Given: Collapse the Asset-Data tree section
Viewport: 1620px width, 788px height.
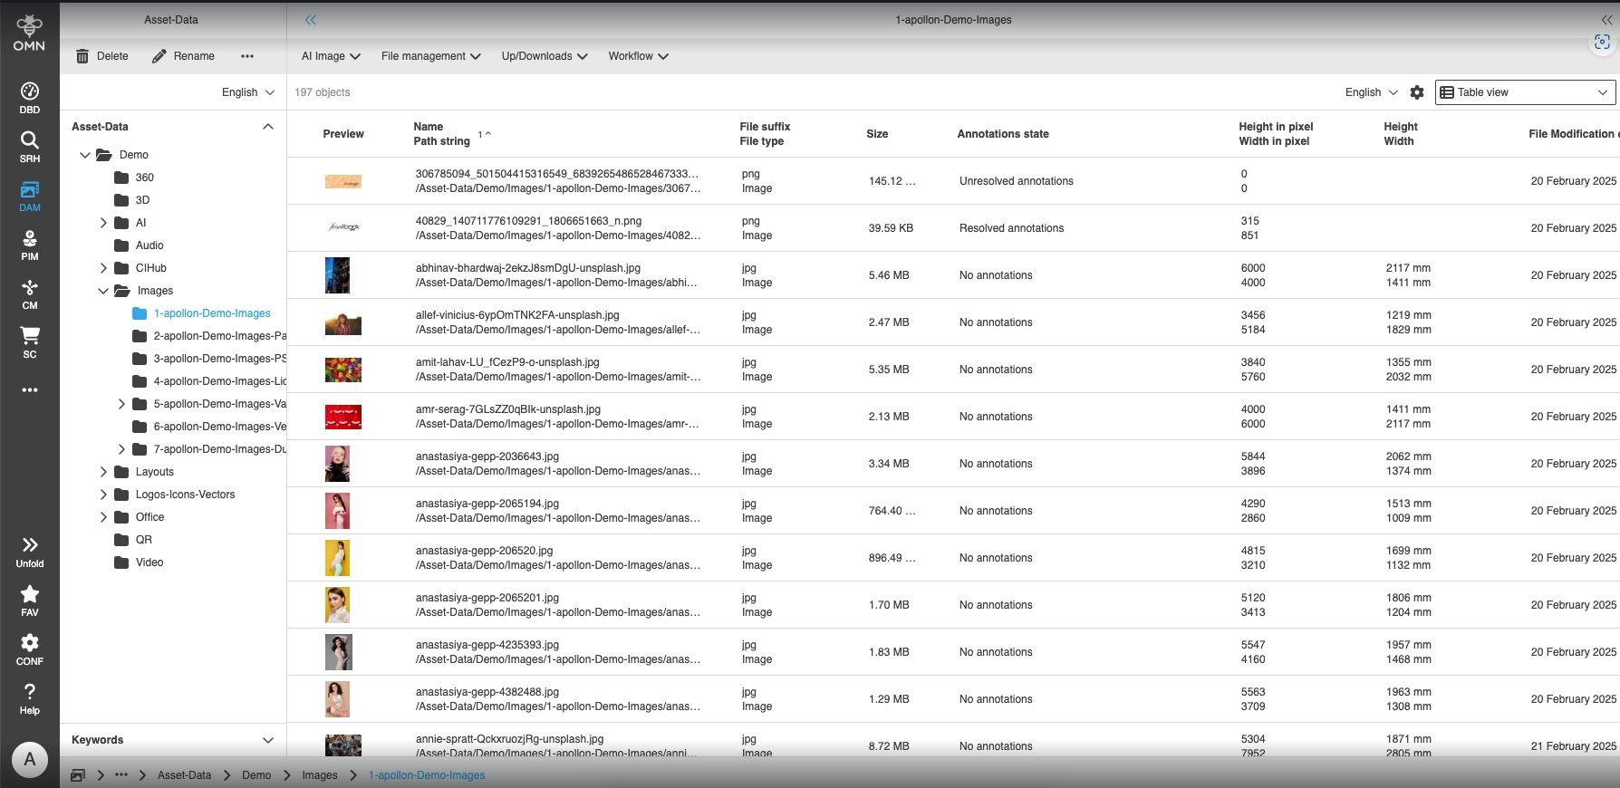Looking at the screenshot, I should tap(268, 127).
